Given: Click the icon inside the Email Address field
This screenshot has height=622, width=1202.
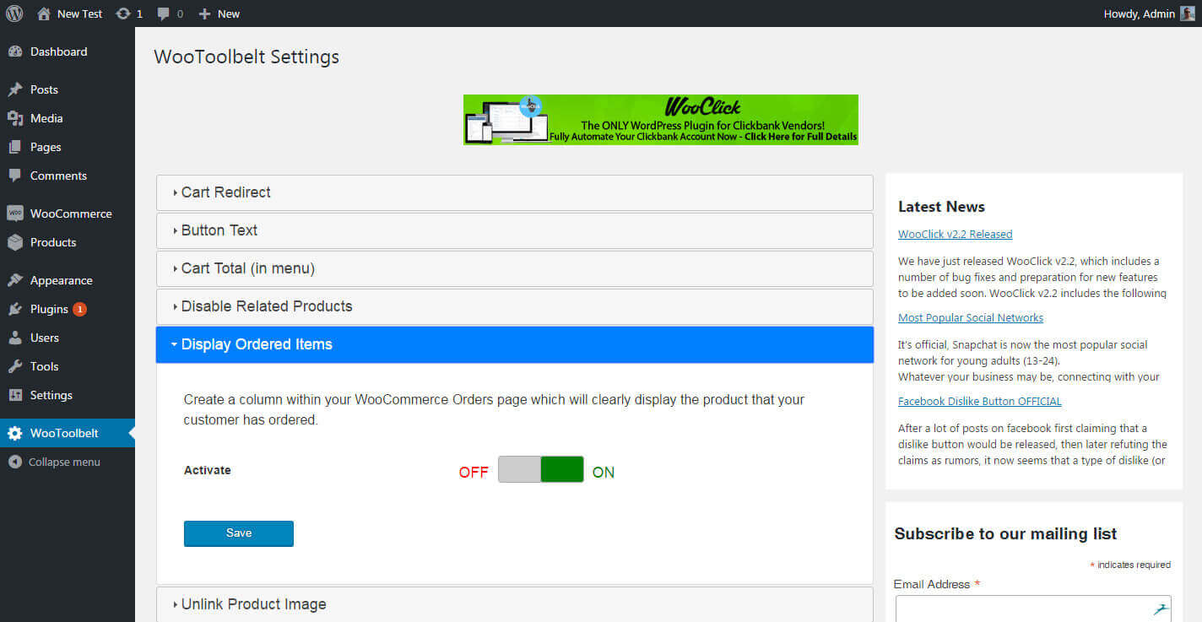Looking at the screenshot, I should click(1161, 608).
